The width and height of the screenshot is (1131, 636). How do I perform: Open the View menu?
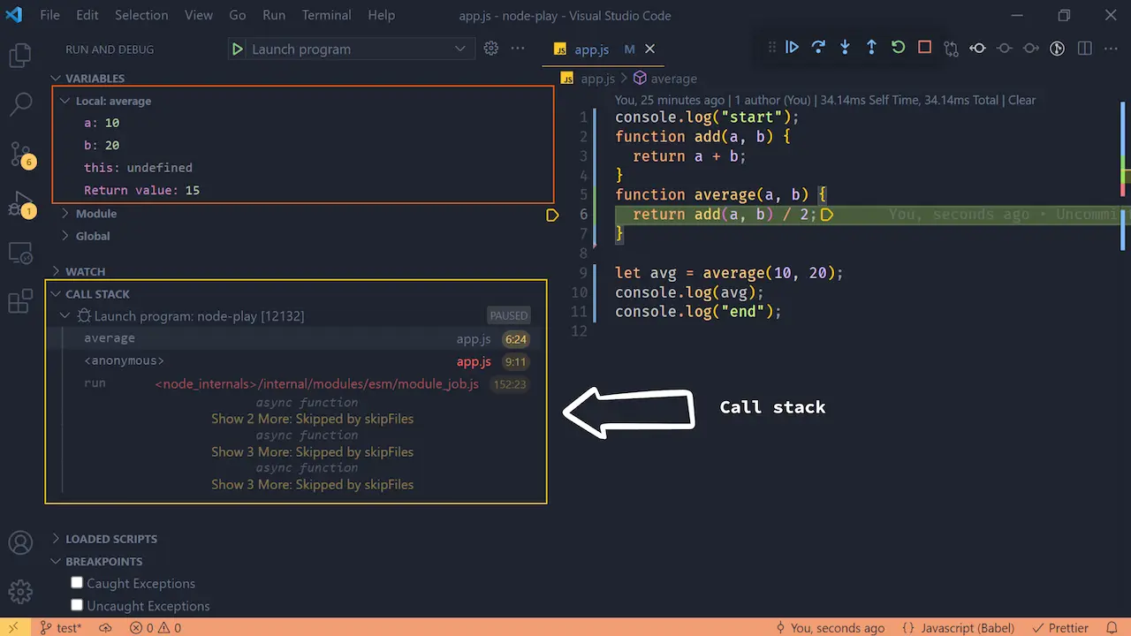[199, 15]
